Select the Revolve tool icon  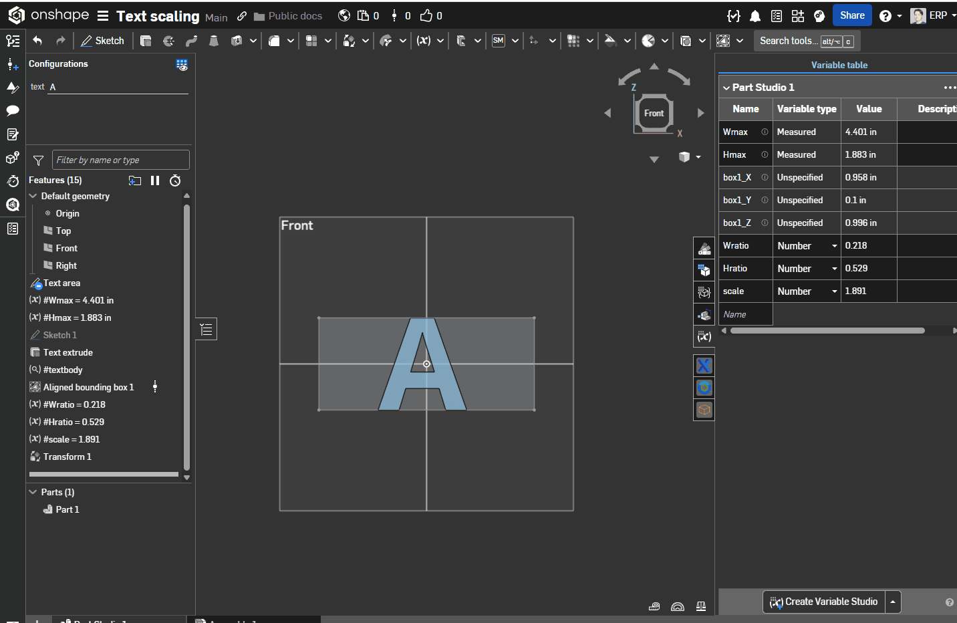[x=168, y=41]
